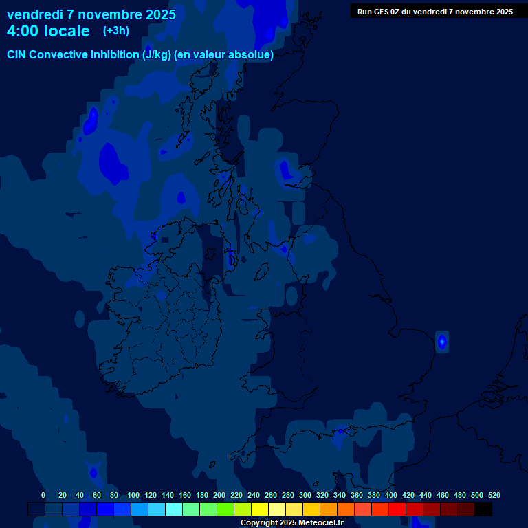Click the '4:00 locale' time label

tap(48, 31)
